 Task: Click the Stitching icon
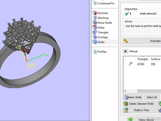(95, 18)
